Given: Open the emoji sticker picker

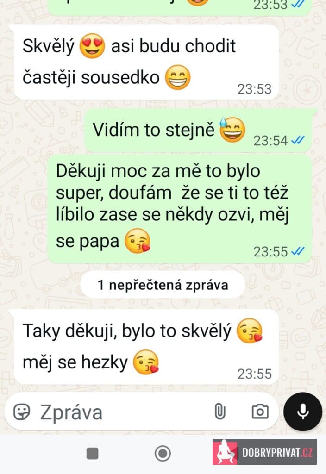Looking at the screenshot, I should [22, 412].
